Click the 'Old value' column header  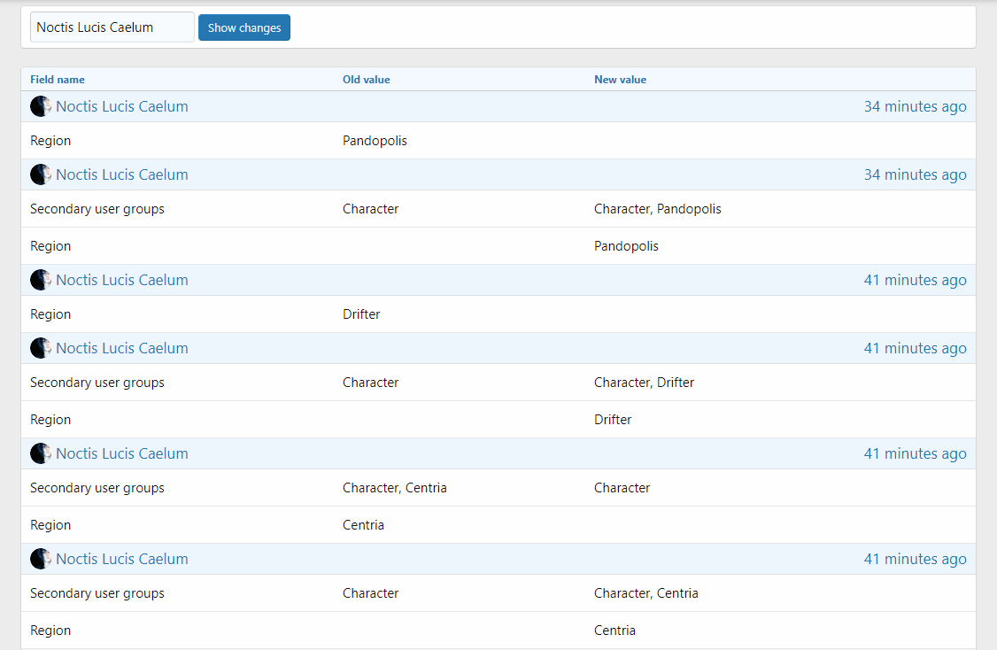click(x=366, y=80)
